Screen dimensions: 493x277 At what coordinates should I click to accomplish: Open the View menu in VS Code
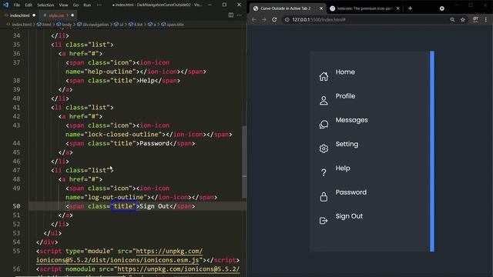63,5
